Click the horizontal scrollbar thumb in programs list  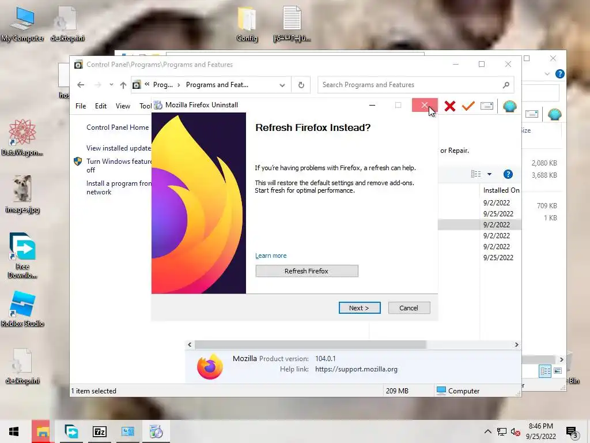pos(310,345)
